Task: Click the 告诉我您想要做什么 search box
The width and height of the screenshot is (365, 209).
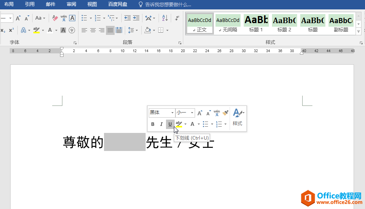Action: coord(165,4)
